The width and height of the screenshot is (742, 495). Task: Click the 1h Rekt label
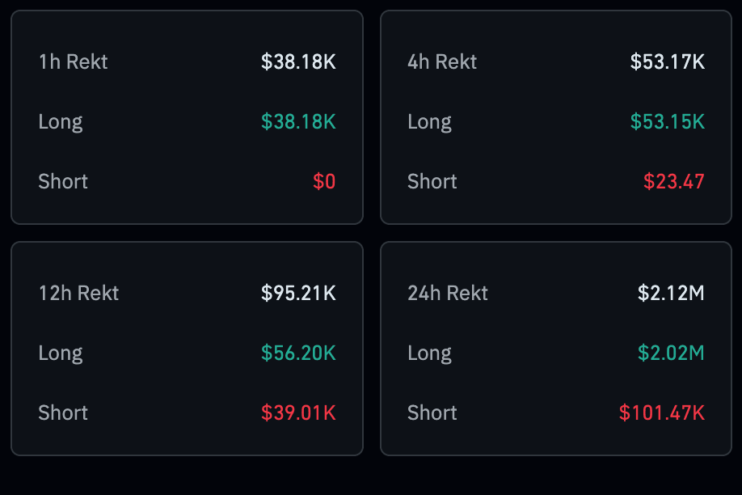point(73,62)
